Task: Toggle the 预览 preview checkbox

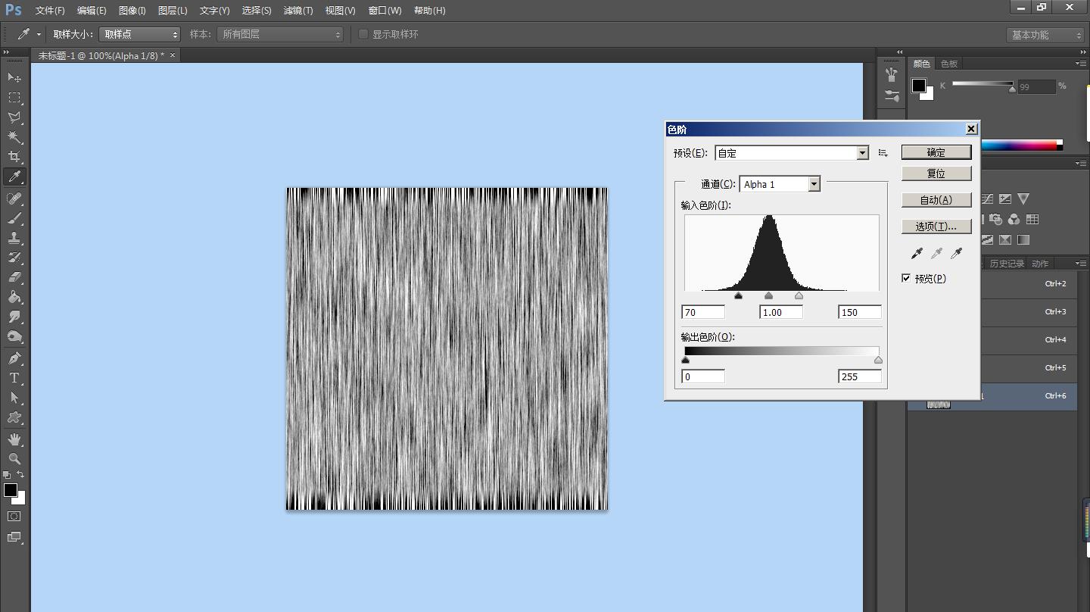Action: click(x=906, y=278)
